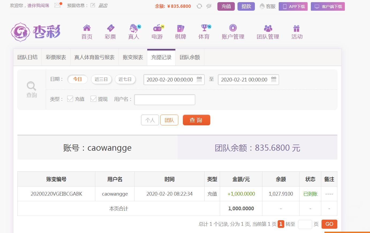Viewport: 370px width, 233px height.
Task: Switch to the 团队余额 tab
Action: pos(190,57)
